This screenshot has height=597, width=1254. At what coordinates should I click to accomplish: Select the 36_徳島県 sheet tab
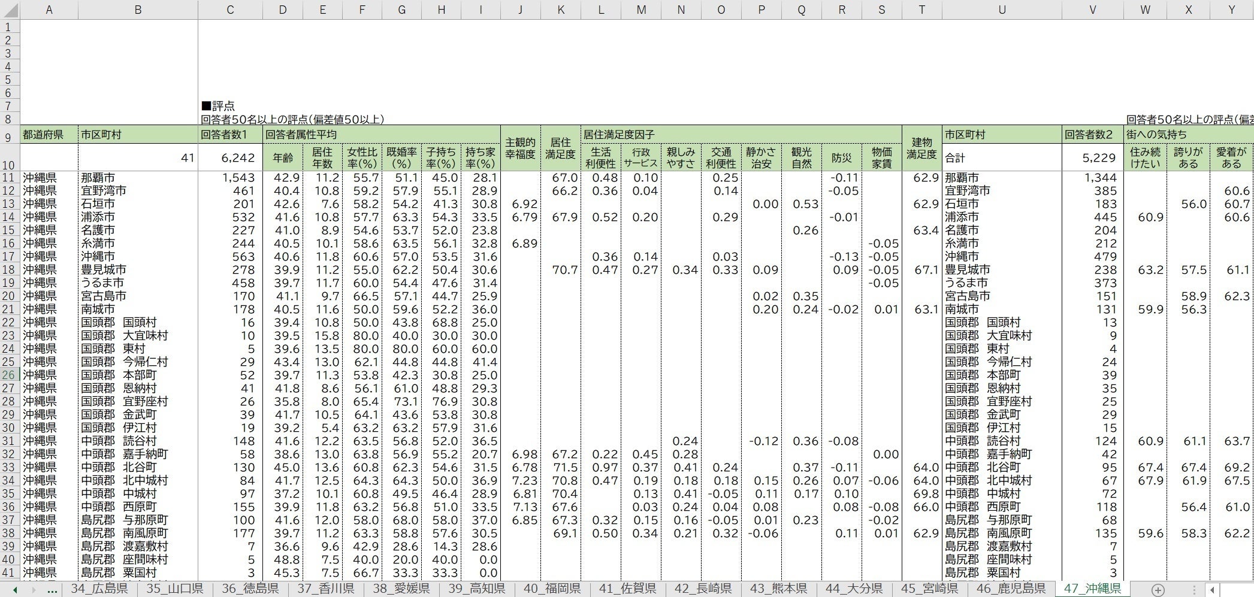(x=250, y=589)
